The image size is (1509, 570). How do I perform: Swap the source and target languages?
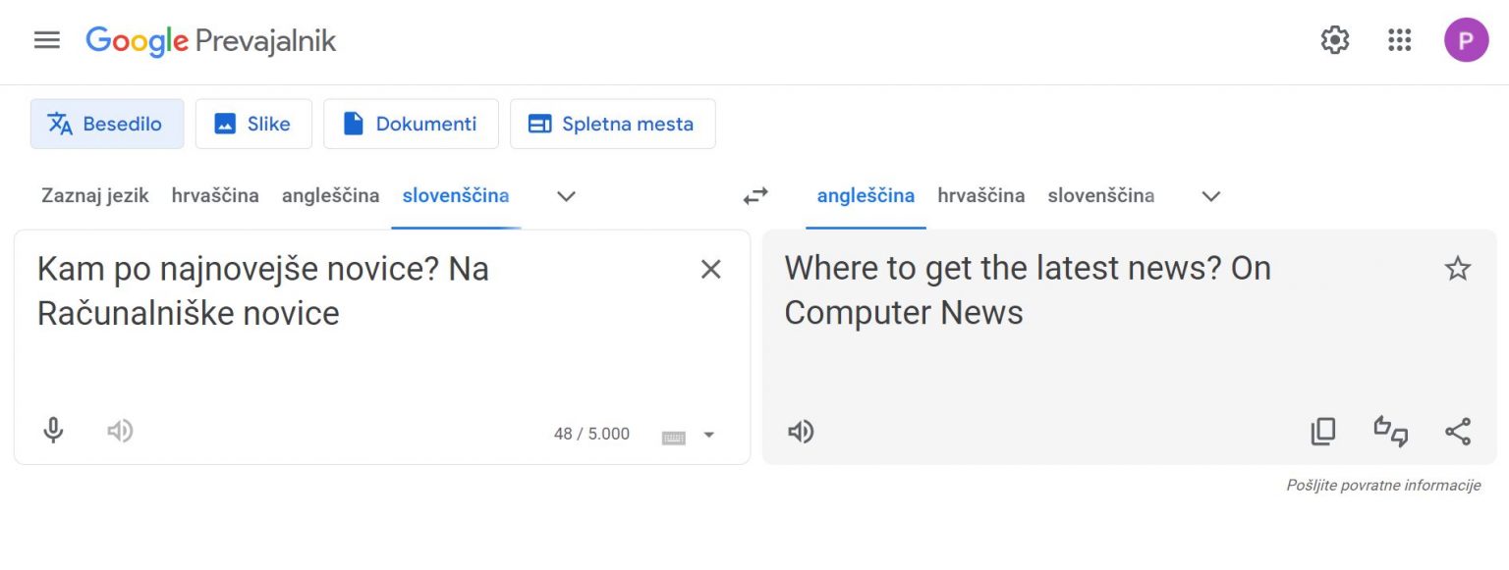[754, 195]
